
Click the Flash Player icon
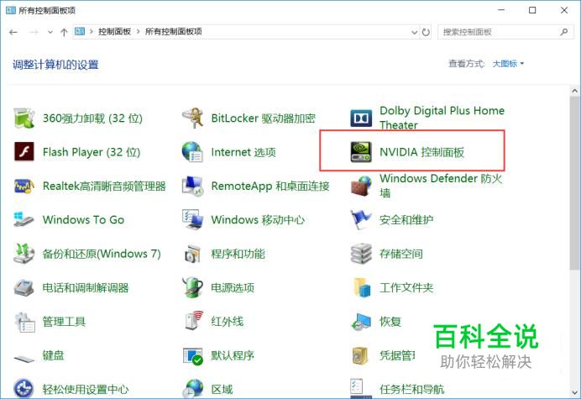click(24, 152)
